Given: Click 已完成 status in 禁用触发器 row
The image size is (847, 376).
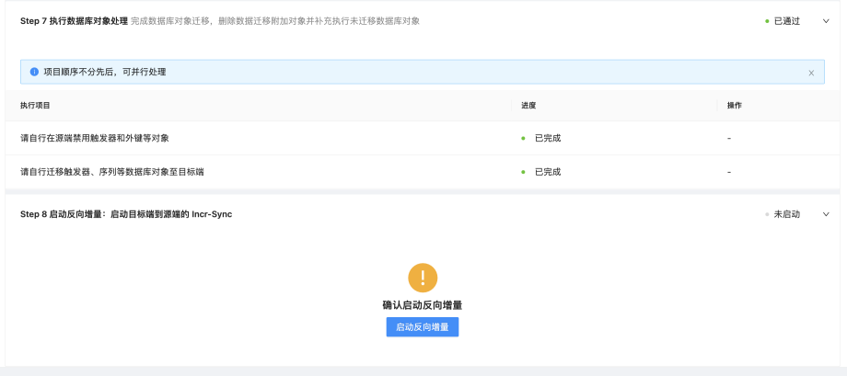Looking at the screenshot, I should [x=548, y=138].
